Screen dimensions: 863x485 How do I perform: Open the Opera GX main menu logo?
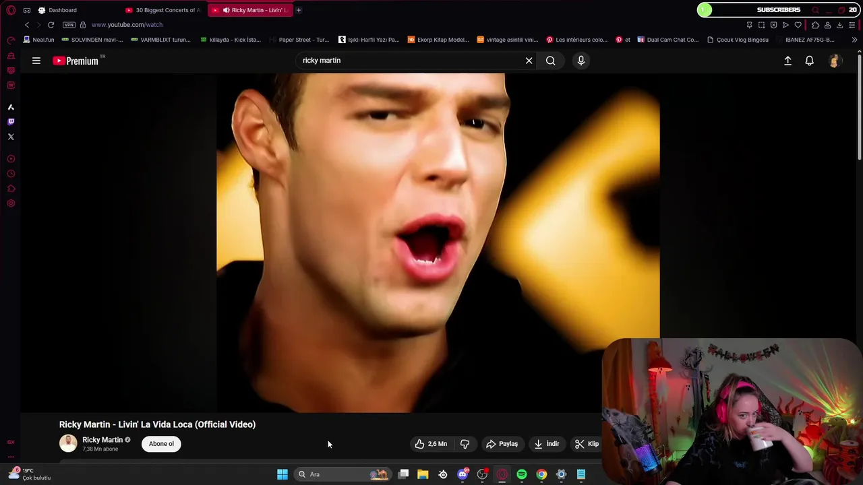11,10
